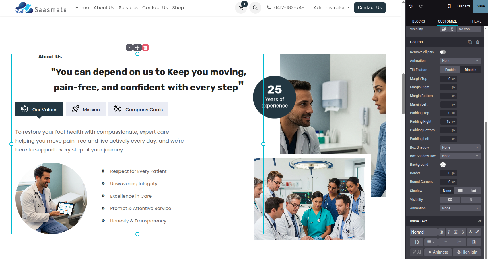Open the Normal text style dropdown
The width and height of the screenshot is (488, 259).
[423, 232]
